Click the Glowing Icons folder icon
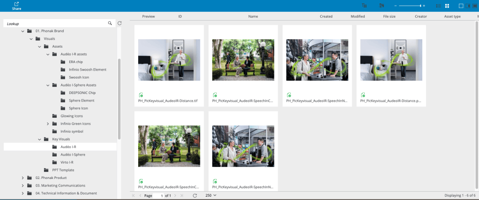479x200 pixels. coord(55,116)
